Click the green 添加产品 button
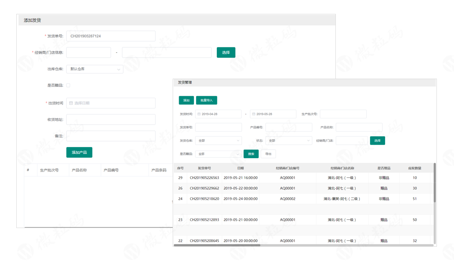The width and height of the screenshot is (454, 261). click(79, 153)
